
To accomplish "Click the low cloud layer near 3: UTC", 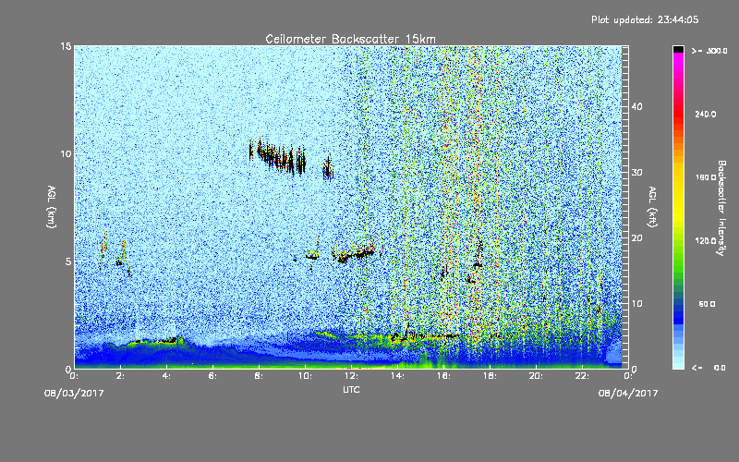I will click(153, 341).
